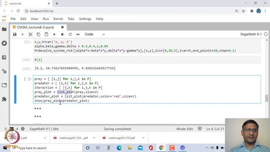
Task: Click SageMath 9.1 | Idle in status bar
Action: pos(44,129)
